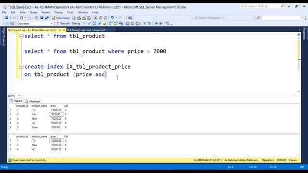Click the Parse checkmark icon
Image resolution: width=308 pixels, height=173 pixels.
pos(89,24)
